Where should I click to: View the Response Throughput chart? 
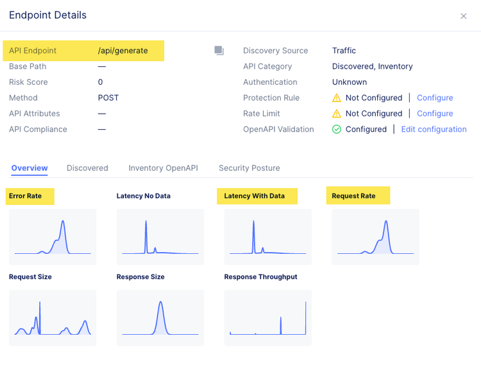[x=268, y=317]
